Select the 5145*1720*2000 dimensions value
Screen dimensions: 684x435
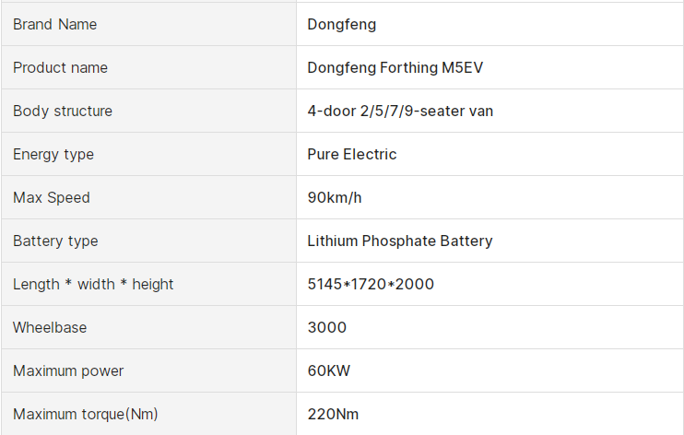pyautogui.click(x=371, y=284)
